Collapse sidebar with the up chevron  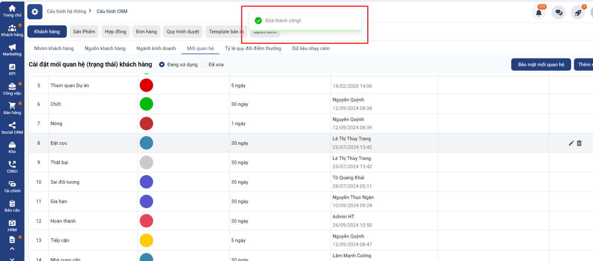tap(12, 249)
